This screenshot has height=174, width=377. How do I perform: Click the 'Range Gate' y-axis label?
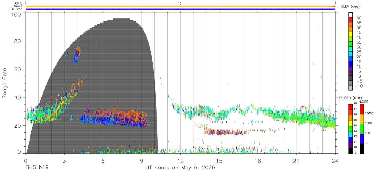pyautogui.click(x=5, y=83)
